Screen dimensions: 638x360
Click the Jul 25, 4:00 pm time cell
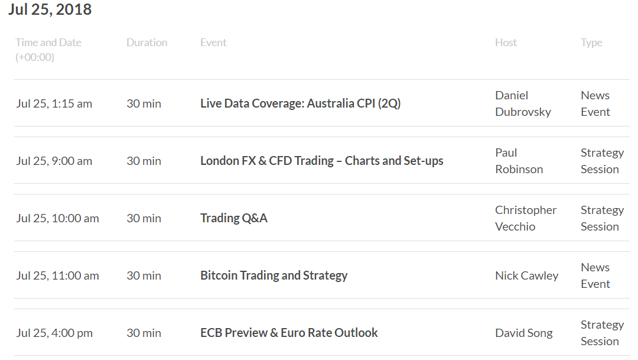click(x=54, y=333)
